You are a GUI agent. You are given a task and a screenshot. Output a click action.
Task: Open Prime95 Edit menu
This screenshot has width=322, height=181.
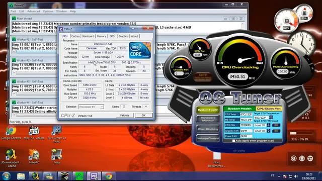(x=22, y=11)
